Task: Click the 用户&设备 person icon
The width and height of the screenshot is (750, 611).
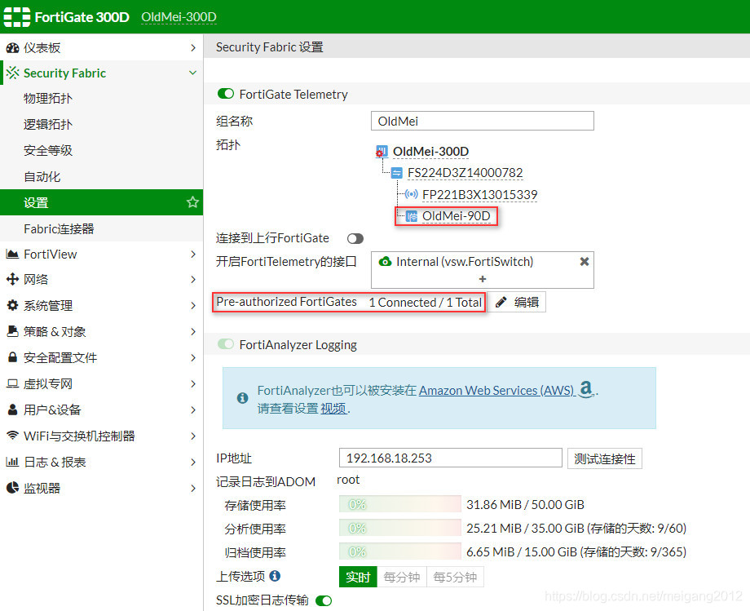Action: pos(12,410)
